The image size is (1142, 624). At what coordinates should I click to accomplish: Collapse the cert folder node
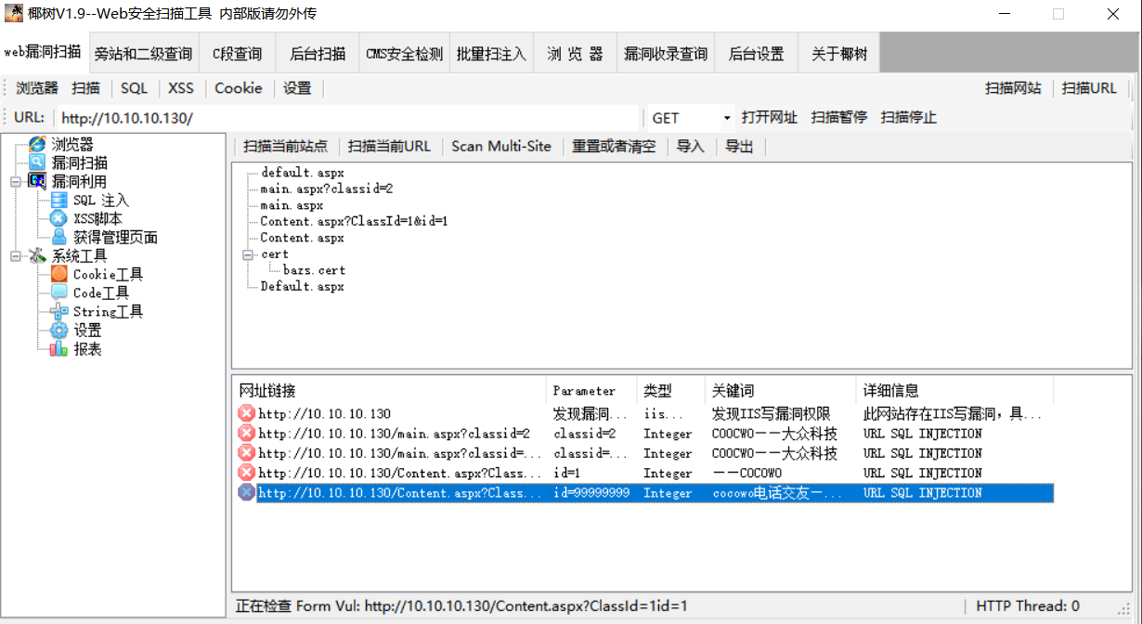pyautogui.click(x=248, y=254)
